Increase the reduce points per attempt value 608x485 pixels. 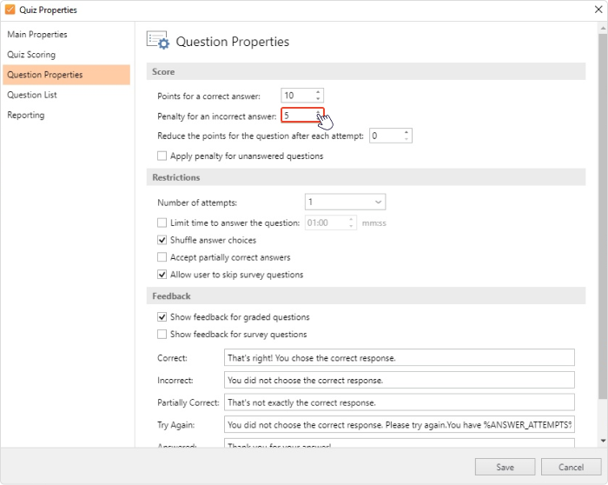coord(406,133)
